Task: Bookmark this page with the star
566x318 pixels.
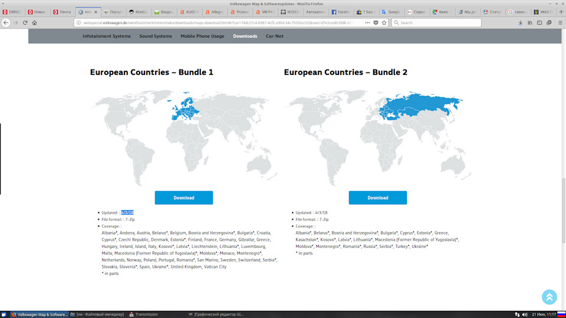Action: point(384,23)
